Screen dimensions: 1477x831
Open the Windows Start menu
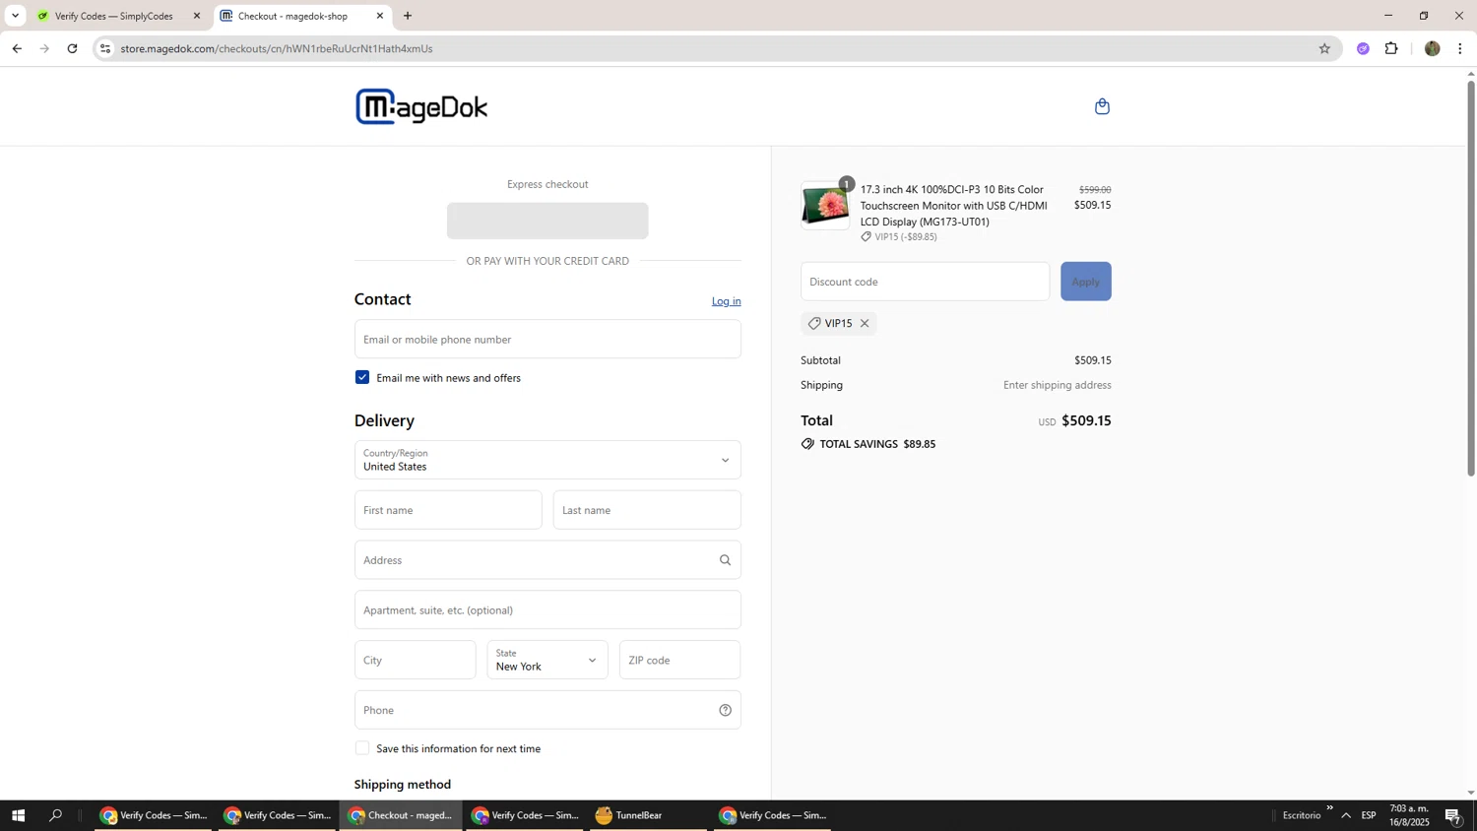click(17, 815)
